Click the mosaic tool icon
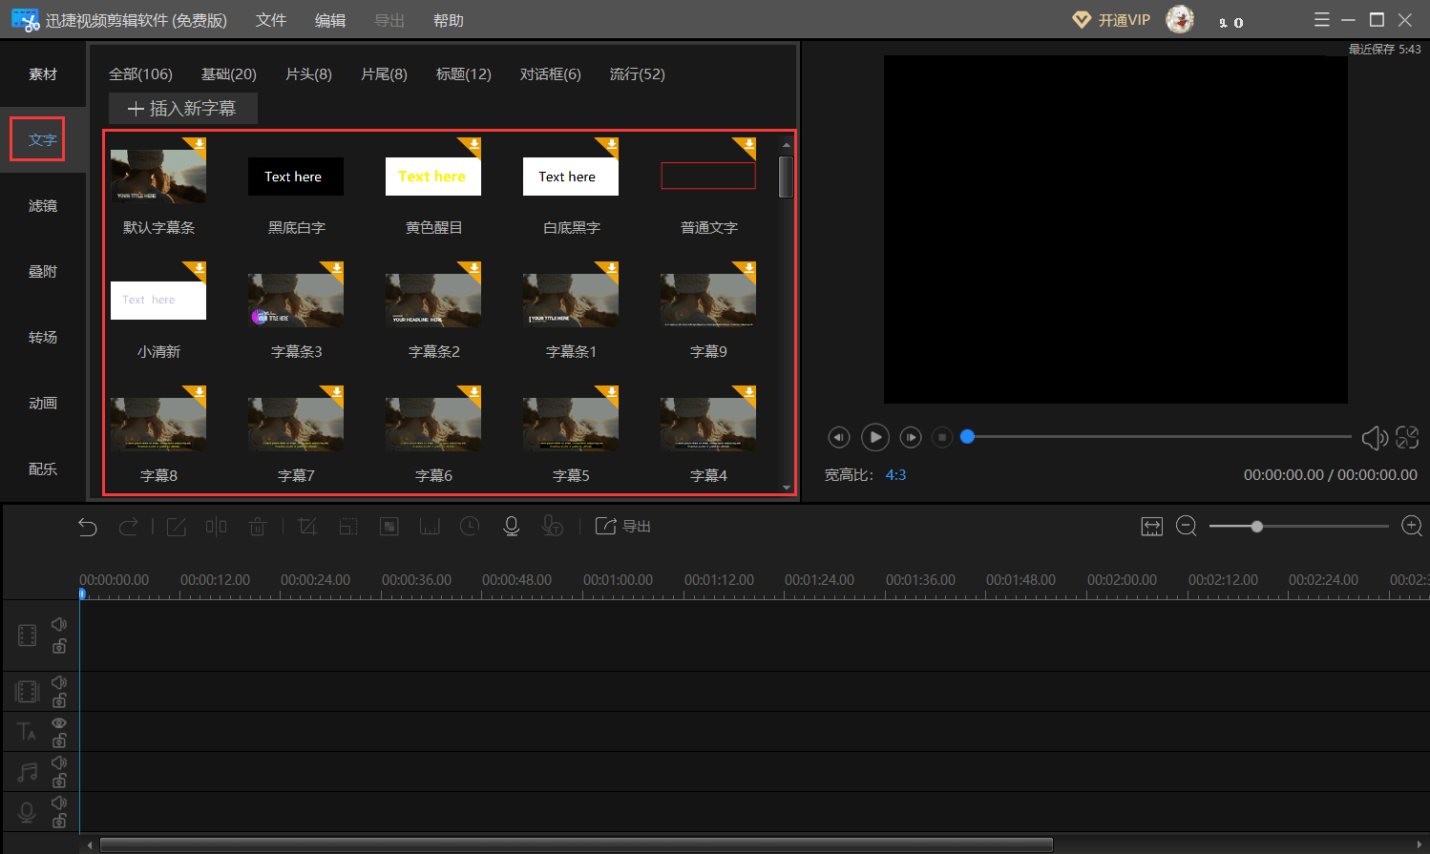The width and height of the screenshot is (1430, 854). [x=389, y=527]
